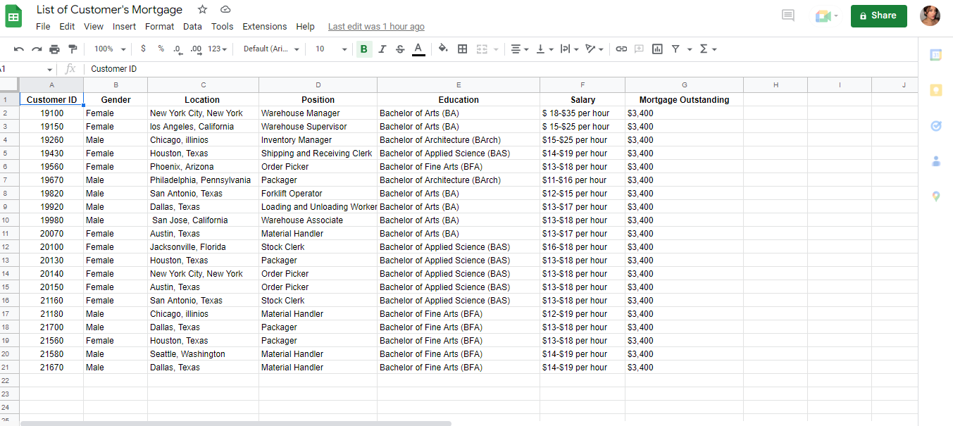Open comment history icon
953x426 pixels.
click(x=788, y=15)
